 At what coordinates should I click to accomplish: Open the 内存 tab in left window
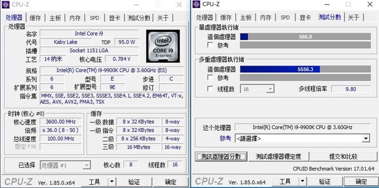click(75, 18)
